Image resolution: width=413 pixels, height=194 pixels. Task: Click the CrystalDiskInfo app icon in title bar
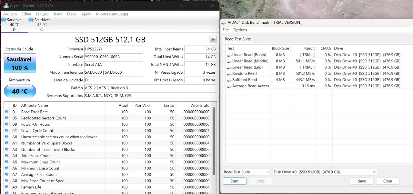[x=6, y=5]
